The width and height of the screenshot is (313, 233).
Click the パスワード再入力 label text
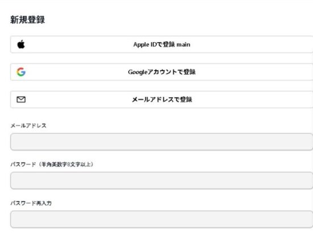point(31,203)
